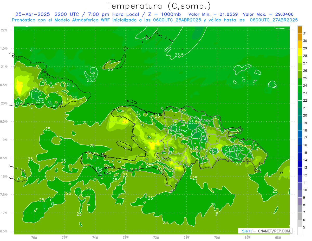Click the color bar label '8'
This screenshot has width=312, height=241.
point(304,205)
